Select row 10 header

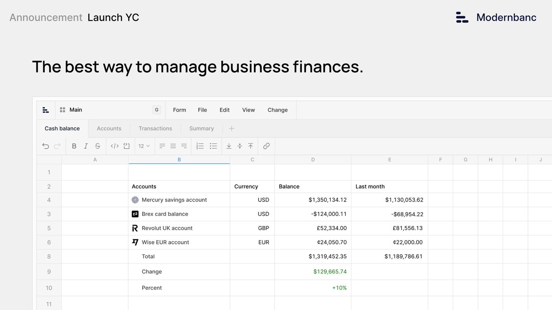49,288
